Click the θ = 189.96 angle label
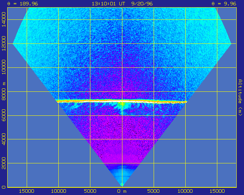Screen dimensions: 244x195 [x=22, y=3]
